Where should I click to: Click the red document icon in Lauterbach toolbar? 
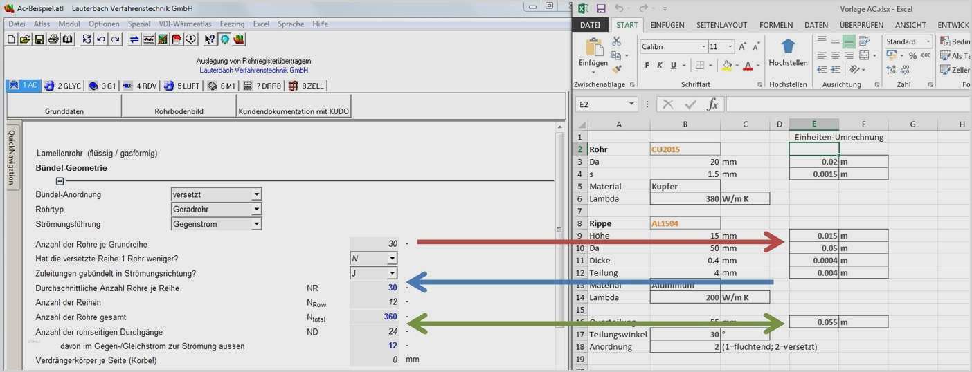(x=177, y=39)
